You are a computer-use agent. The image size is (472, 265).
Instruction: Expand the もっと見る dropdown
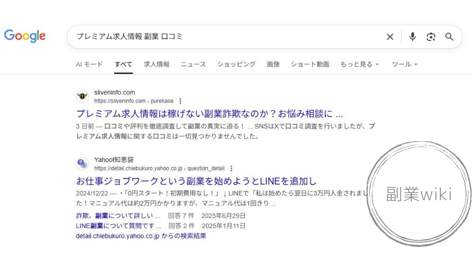click(359, 64)
